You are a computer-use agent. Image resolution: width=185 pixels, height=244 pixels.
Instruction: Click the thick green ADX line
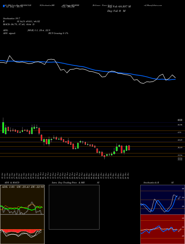[21, 208]
